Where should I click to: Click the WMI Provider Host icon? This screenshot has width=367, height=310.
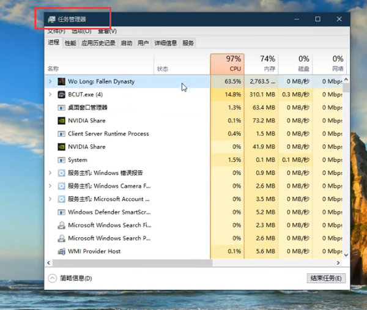[62, 251]
